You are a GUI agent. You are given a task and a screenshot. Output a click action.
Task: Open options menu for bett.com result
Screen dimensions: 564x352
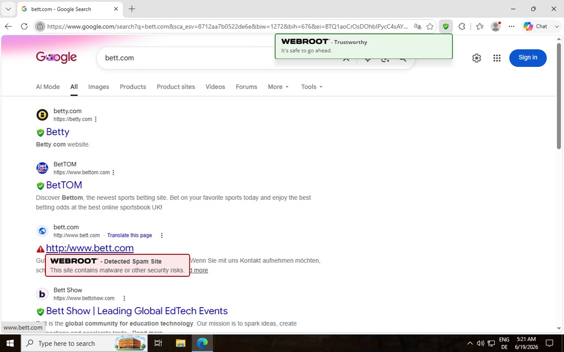coord(162,235)
